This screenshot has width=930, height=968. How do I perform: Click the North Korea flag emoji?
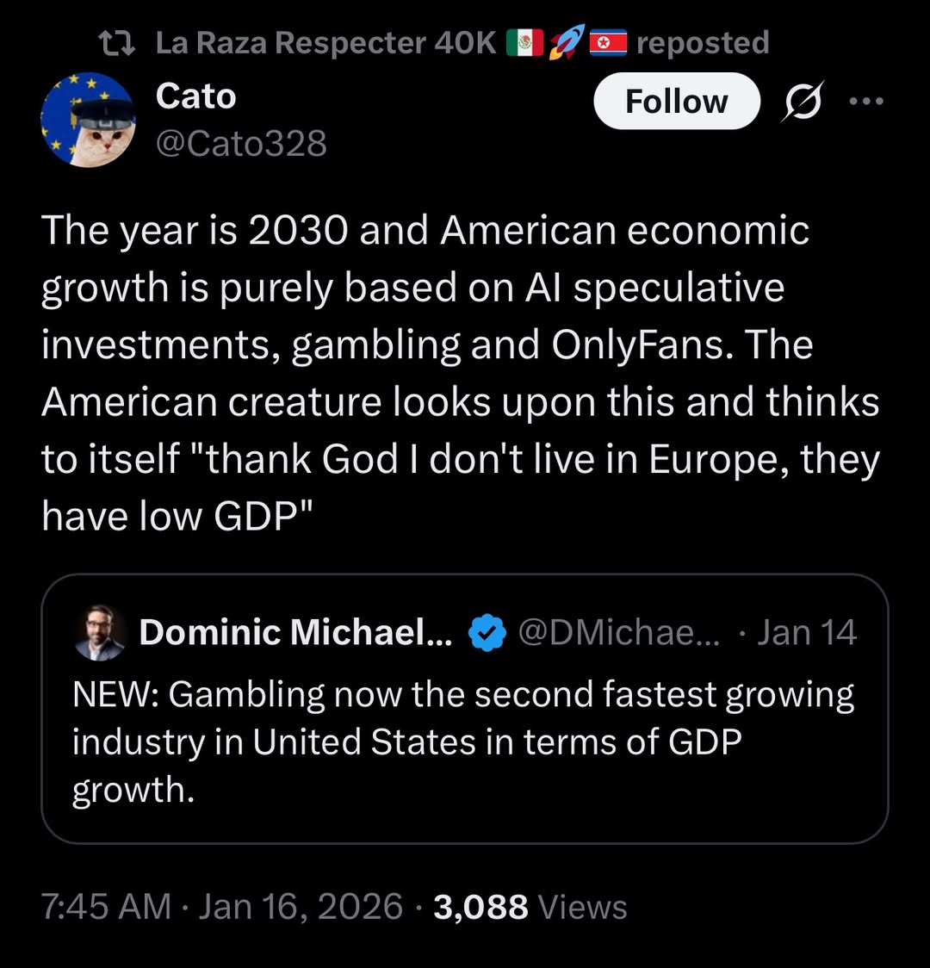point(608,42)
